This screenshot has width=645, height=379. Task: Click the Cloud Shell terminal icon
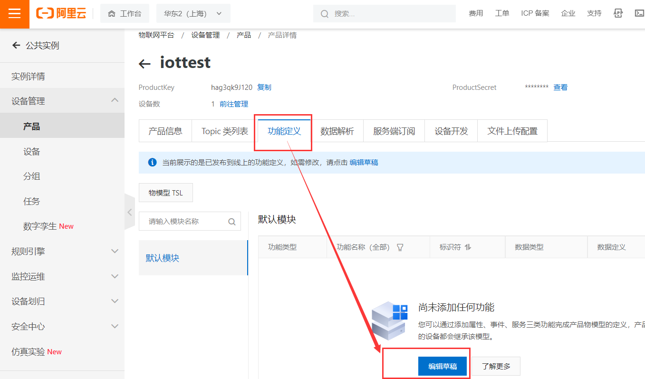[x=639, y=13]
